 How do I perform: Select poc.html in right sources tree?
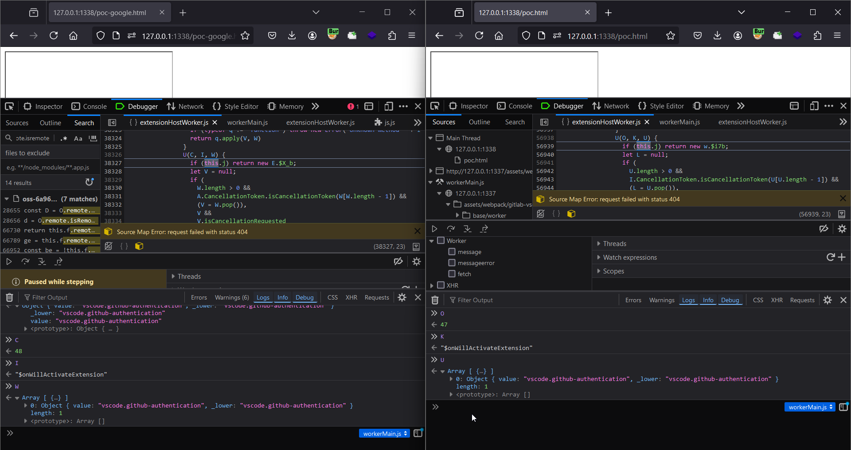tap(475, 160)
